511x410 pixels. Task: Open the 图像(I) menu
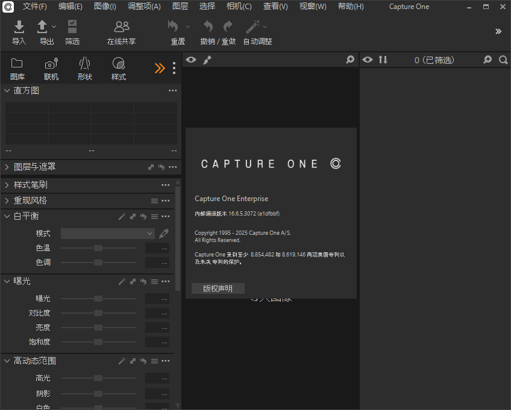pos(106,7)
